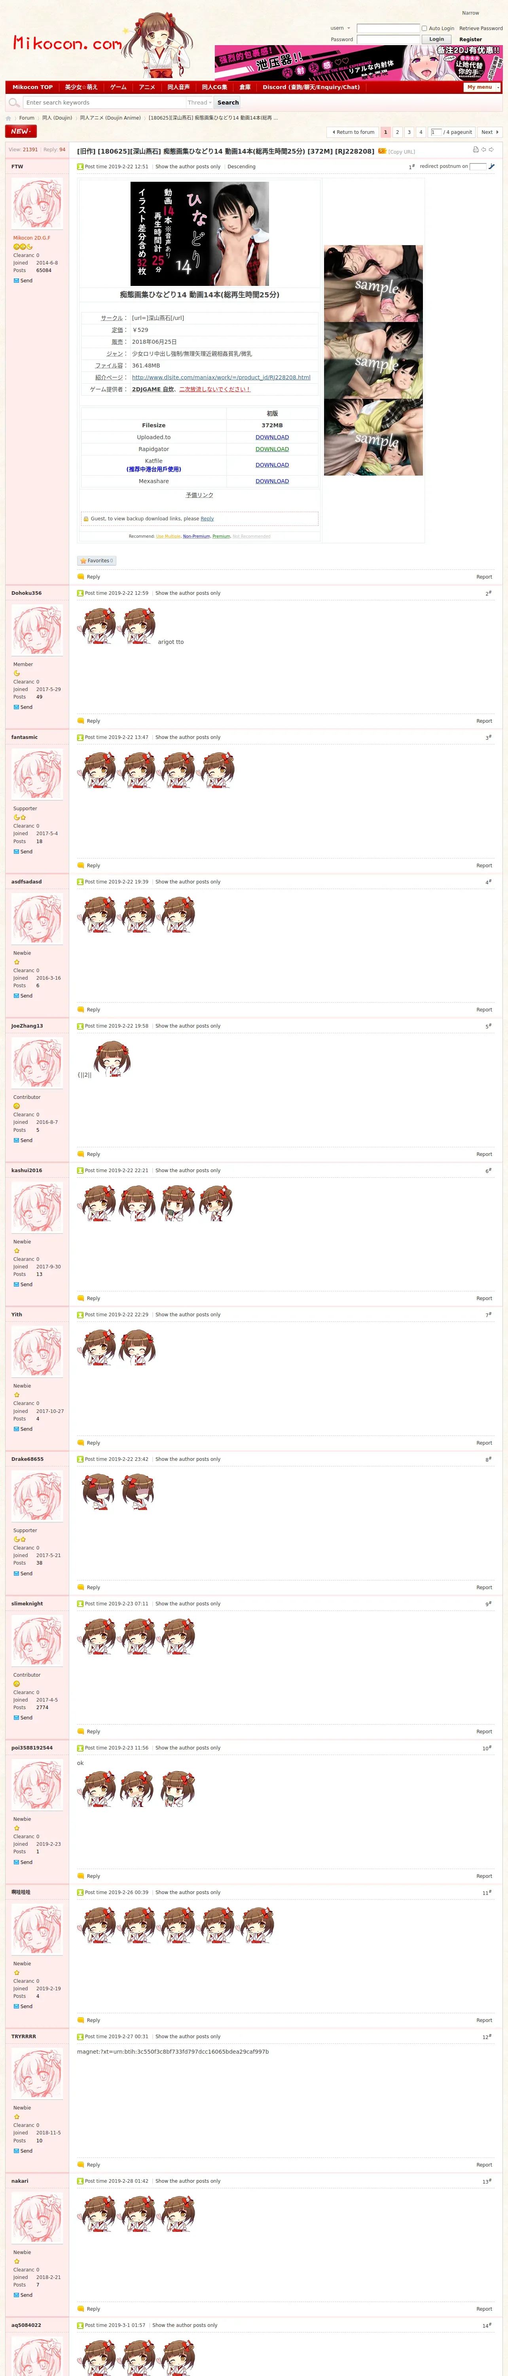Click the Retrieve Password link
Viewport: 508px width, 2376px height.
click(480, 29)
